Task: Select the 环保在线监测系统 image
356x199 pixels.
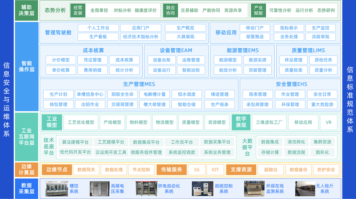Action: coord(254,189)
